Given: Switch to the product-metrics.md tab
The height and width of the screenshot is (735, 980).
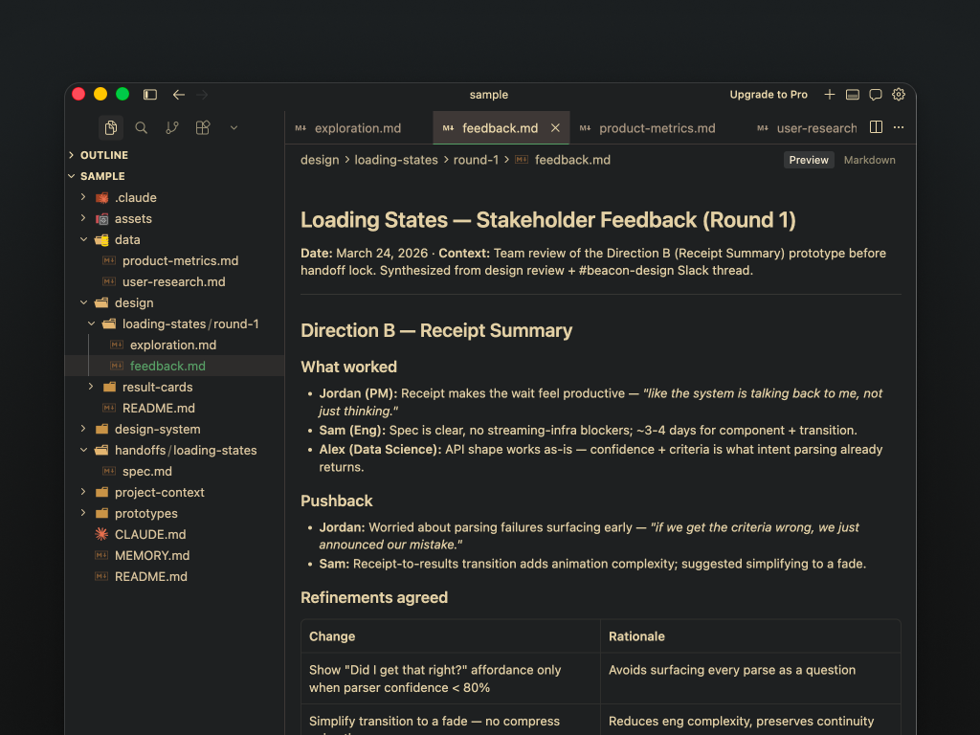Looking at the screenshot, I should pyautogui.click(x=657, y=128).
